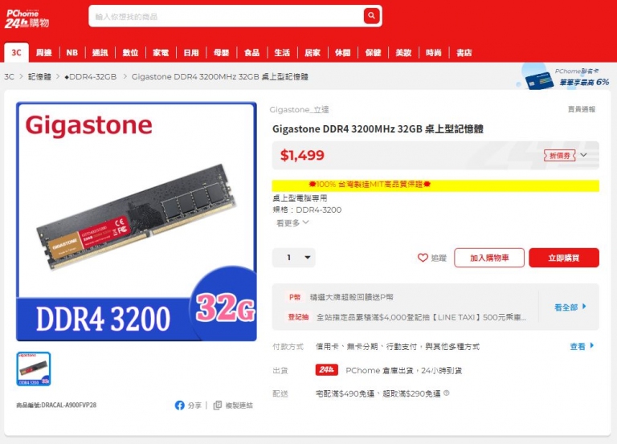Click 查看 payment methods link
617x444 pixels.
[582, 346]
